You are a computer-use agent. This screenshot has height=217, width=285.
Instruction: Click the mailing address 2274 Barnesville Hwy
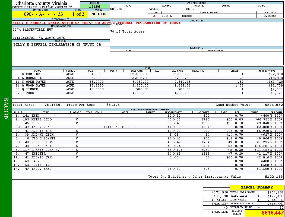(x=33, y=30)
